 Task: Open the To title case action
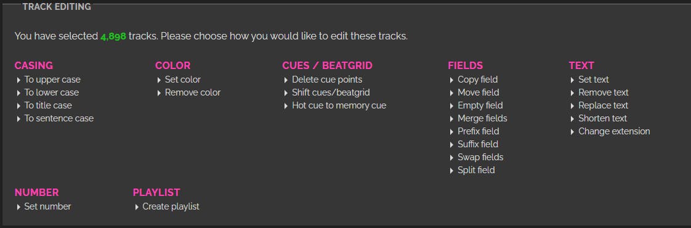[x=48, y=105]
